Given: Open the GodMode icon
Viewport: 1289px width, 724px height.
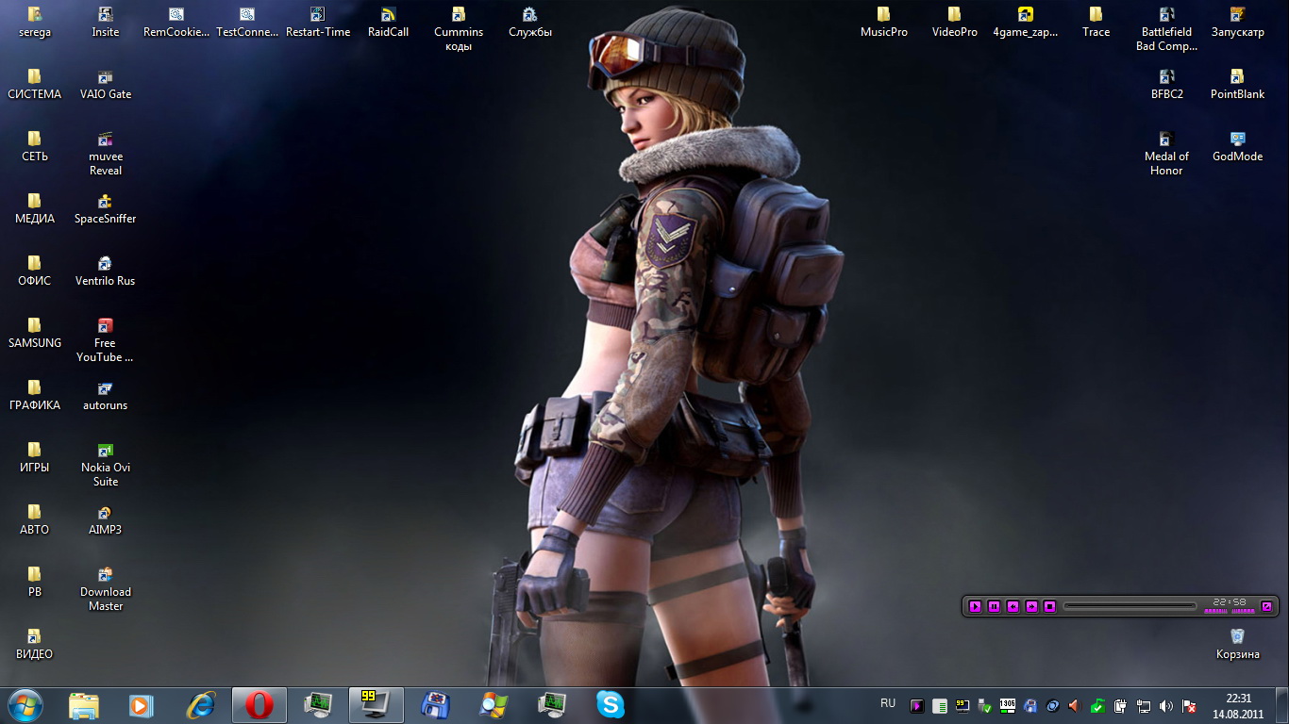Looking at the screenshot, I should [1238, 147].
